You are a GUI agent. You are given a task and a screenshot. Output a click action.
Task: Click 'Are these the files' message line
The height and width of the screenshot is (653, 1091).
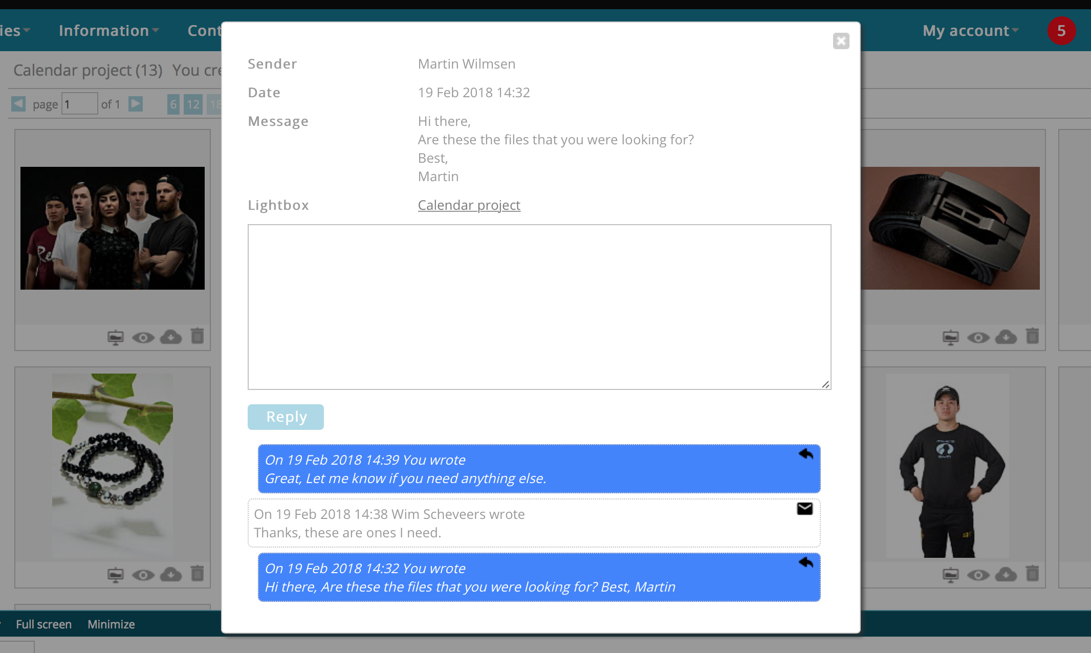coord(556,140)
